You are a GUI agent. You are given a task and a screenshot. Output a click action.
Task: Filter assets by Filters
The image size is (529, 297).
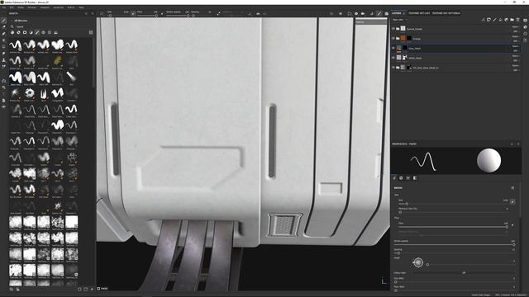[x=31, y=32]
